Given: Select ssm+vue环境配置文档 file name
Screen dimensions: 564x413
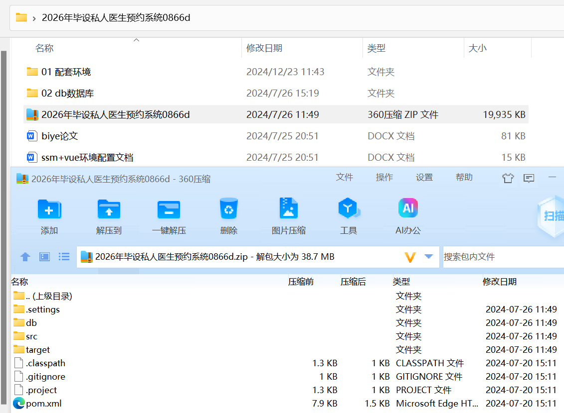Looking at the screenshot, I should click(87, 158).
